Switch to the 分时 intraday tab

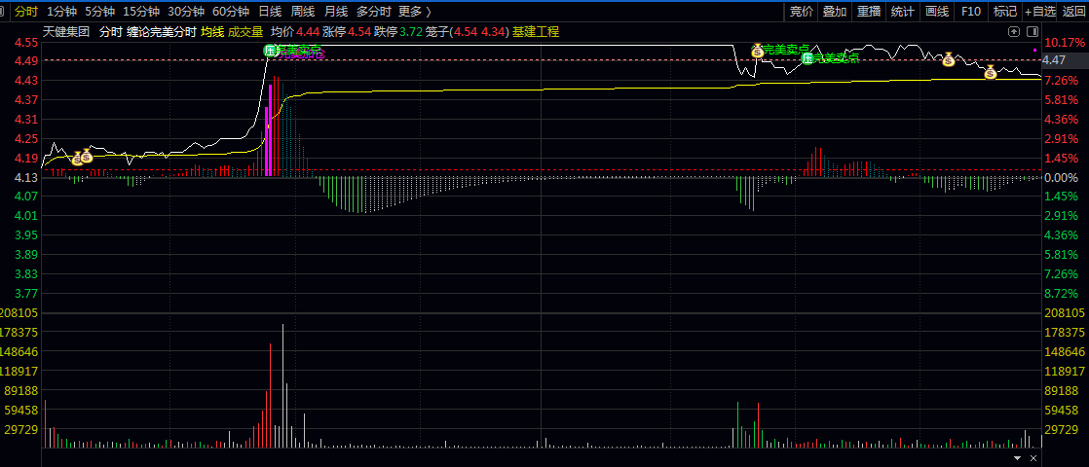[26, 11]
